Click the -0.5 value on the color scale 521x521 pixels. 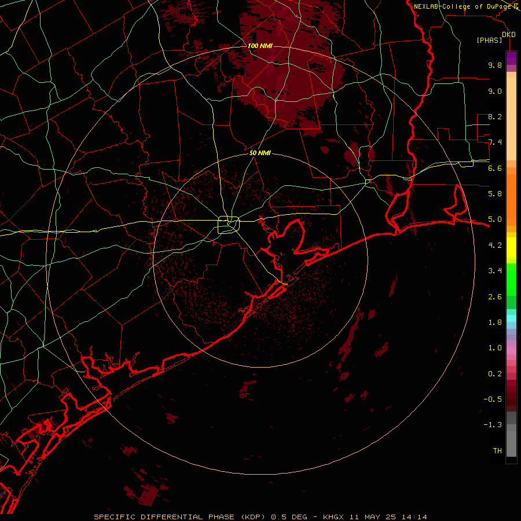coord(493,399)
